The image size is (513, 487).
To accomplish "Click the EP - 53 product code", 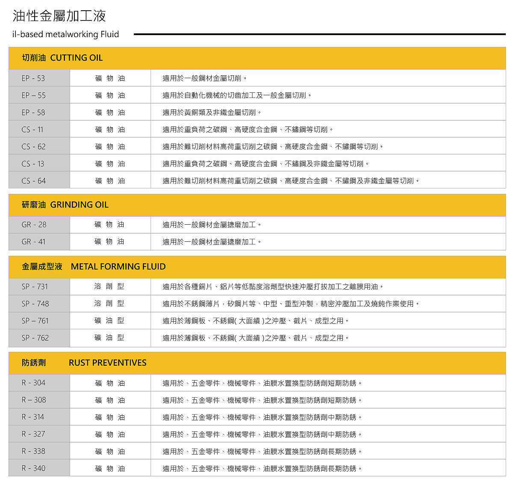I will [33, 78].
